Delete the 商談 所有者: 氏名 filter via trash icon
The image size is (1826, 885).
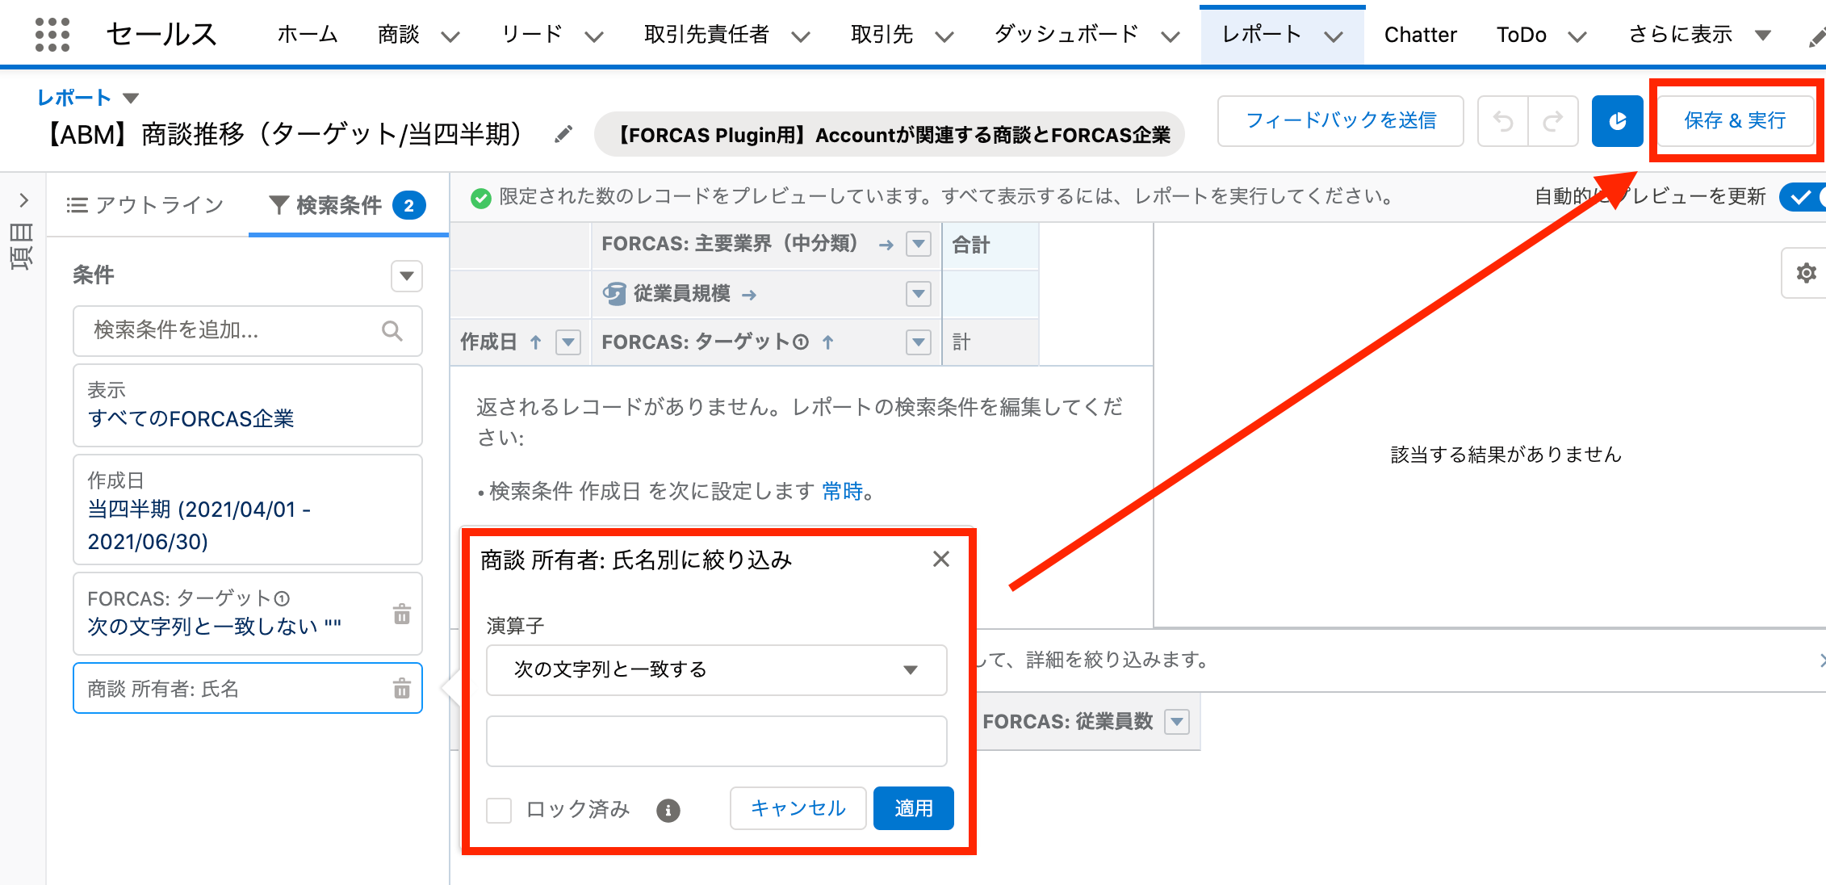point(401,689)
